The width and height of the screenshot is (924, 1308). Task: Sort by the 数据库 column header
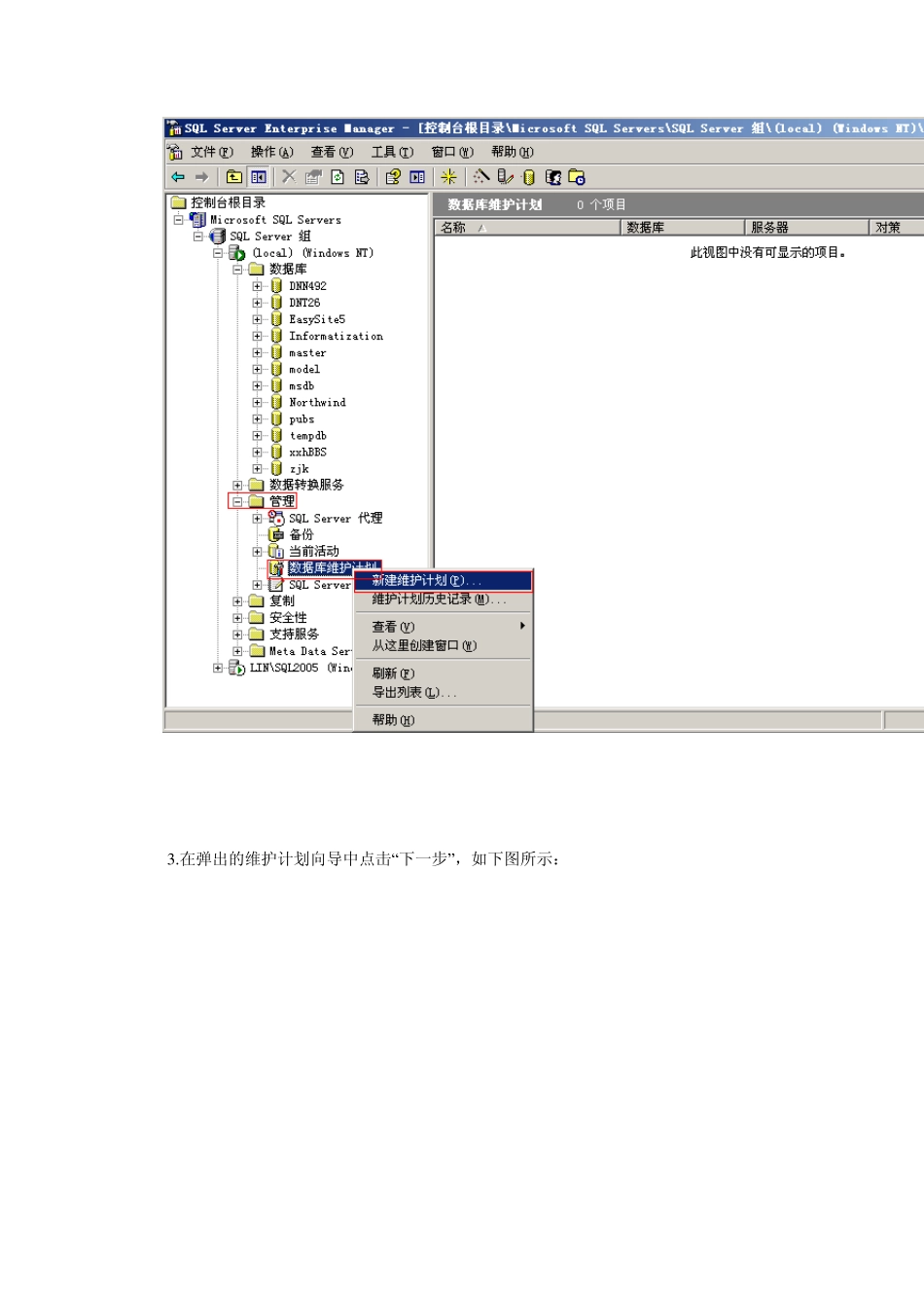(683, 228)
